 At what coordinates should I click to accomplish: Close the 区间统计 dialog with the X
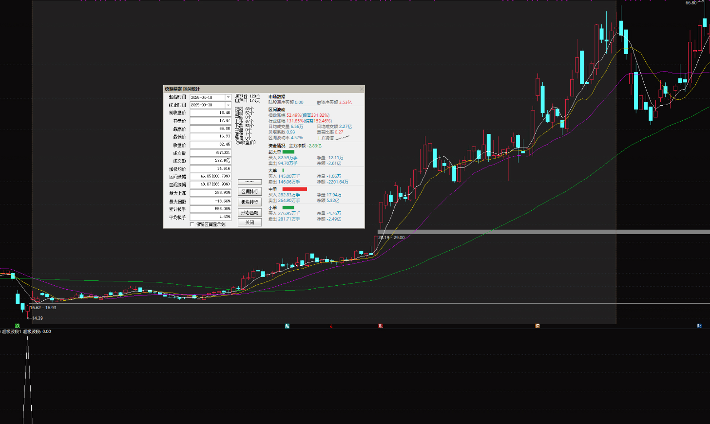(x=361, y=89)
